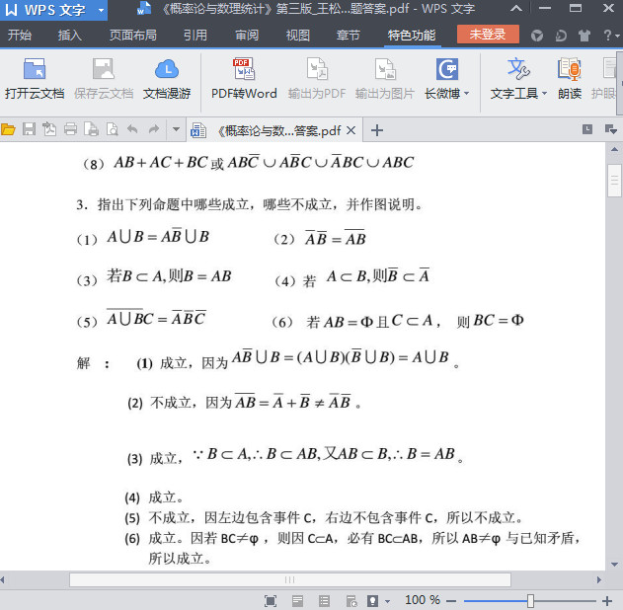Click the undo arrow icon
623x610 pixels.
(x=132, y=129)
